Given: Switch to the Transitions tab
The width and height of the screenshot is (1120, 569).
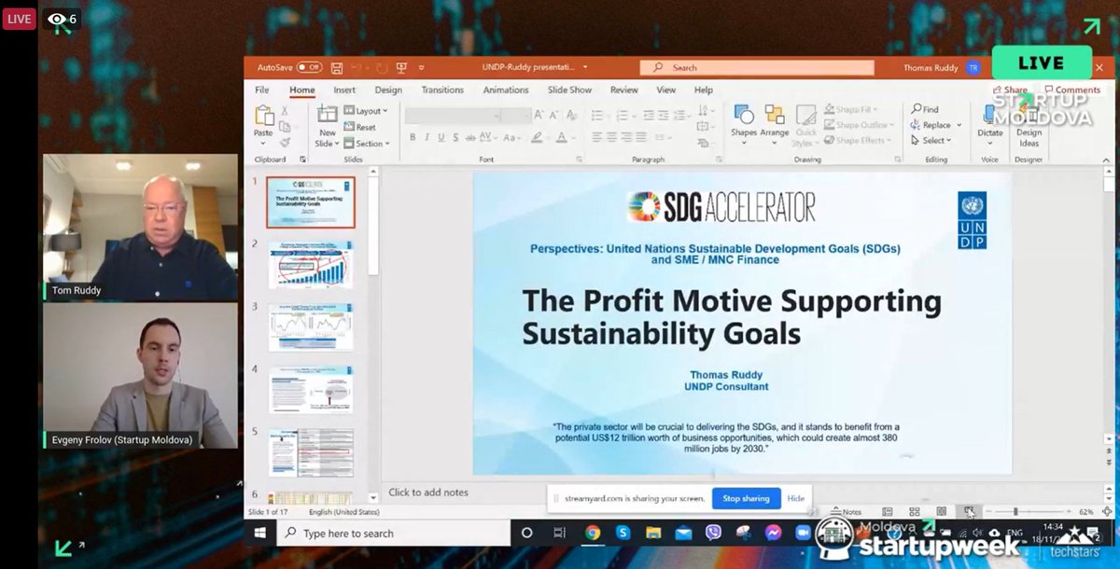Looking at the screenshot, I should pos(442,90).
